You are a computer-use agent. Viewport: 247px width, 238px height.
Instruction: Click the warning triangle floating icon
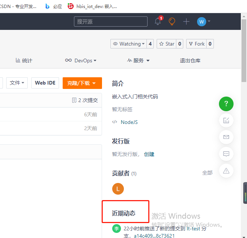[x=226, y=171]
